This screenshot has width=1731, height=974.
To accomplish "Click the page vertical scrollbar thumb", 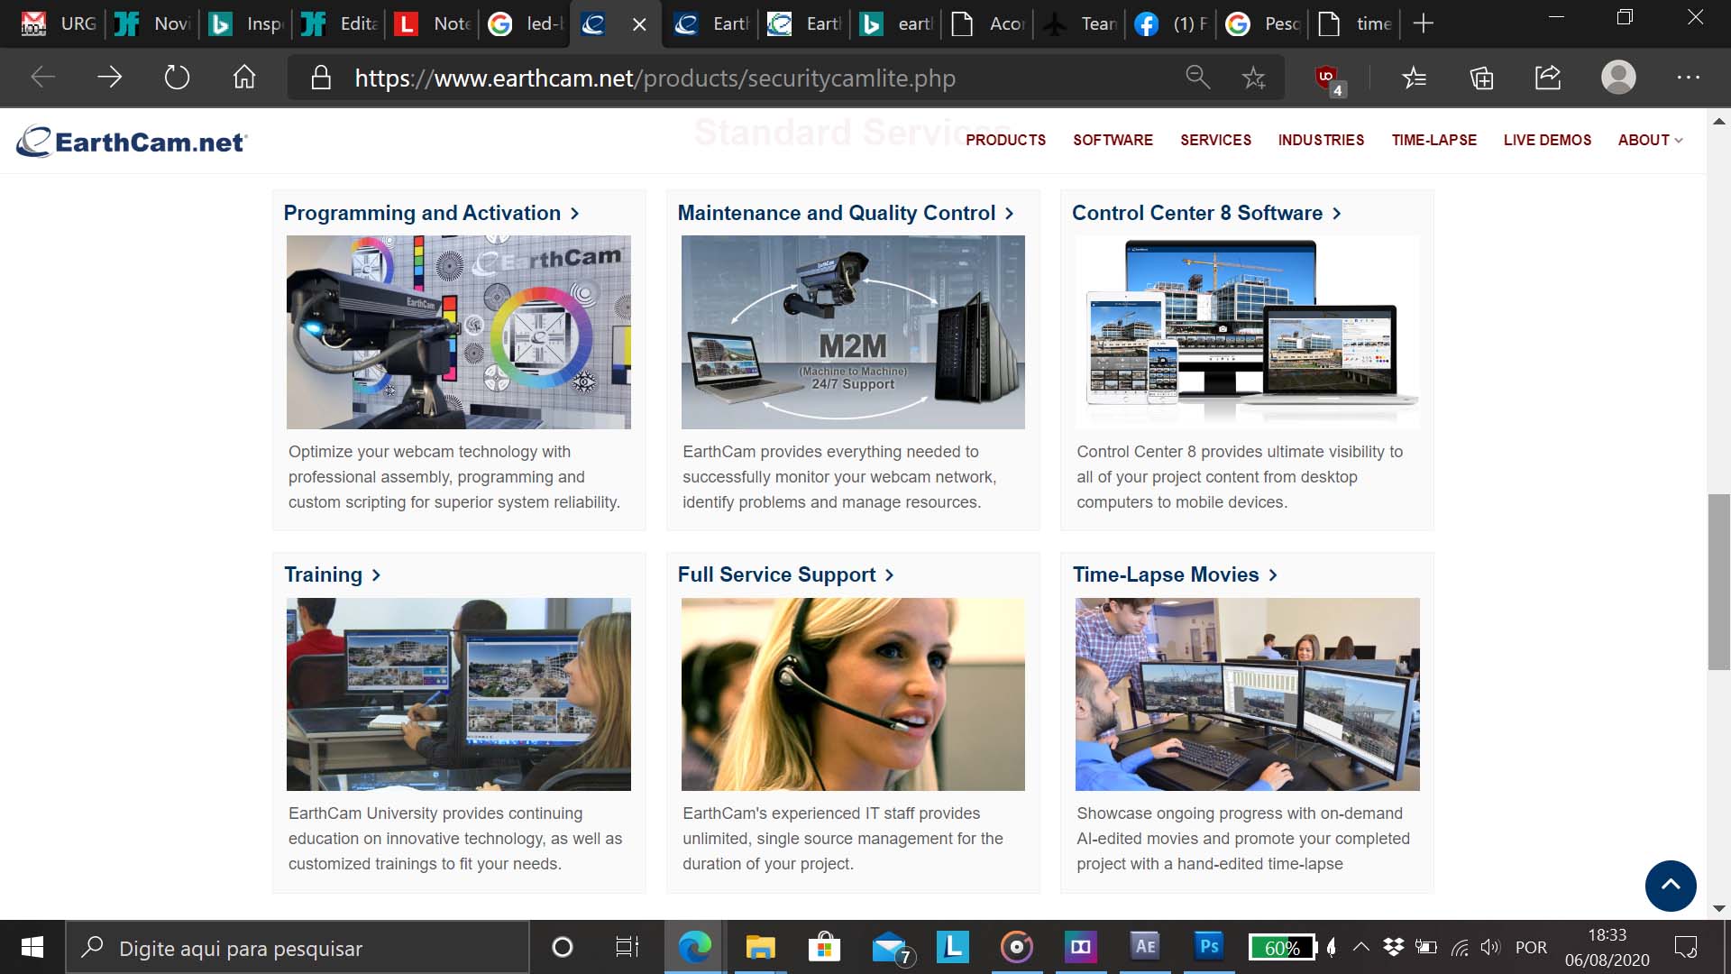I will point(1718,582).
